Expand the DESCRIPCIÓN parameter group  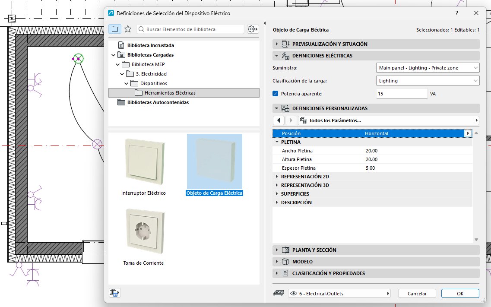[x=277, y=203]
